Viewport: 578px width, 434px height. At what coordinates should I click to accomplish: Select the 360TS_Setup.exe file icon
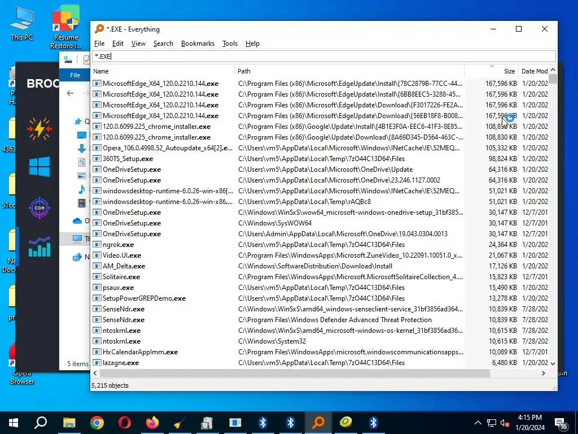pos(97,159)
